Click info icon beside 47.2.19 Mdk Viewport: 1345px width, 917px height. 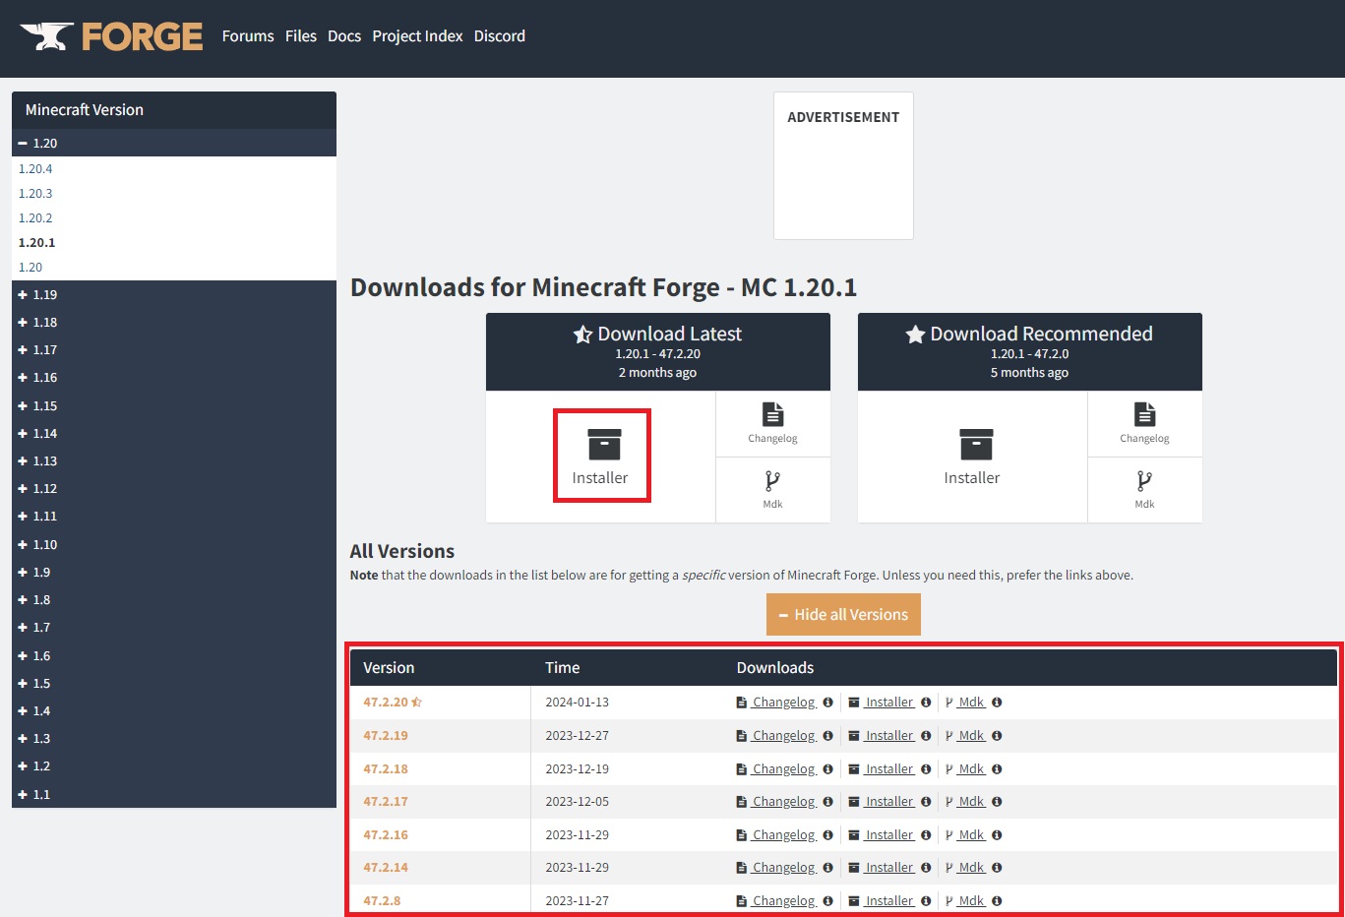coord(997,736)
